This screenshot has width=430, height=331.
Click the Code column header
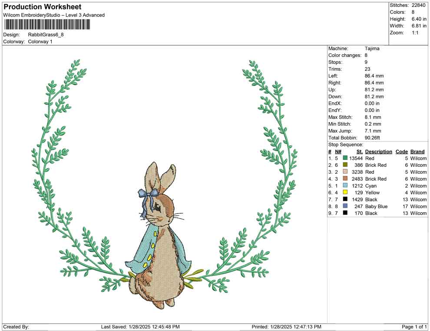(402, 151)
